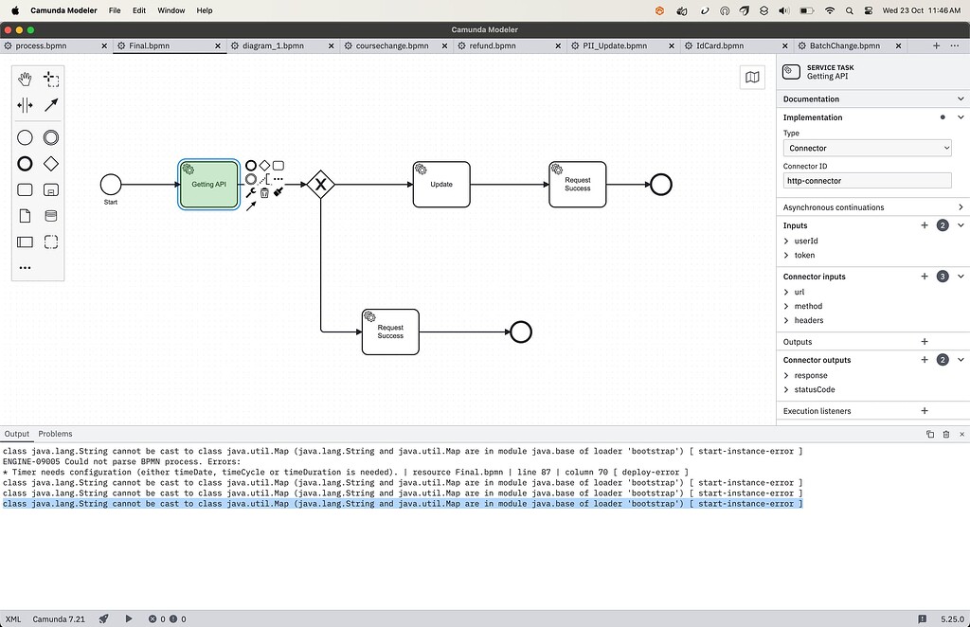
Task: Delete Getting API using the trash icon
Action: pyautogui.click(x=265, y=192)
